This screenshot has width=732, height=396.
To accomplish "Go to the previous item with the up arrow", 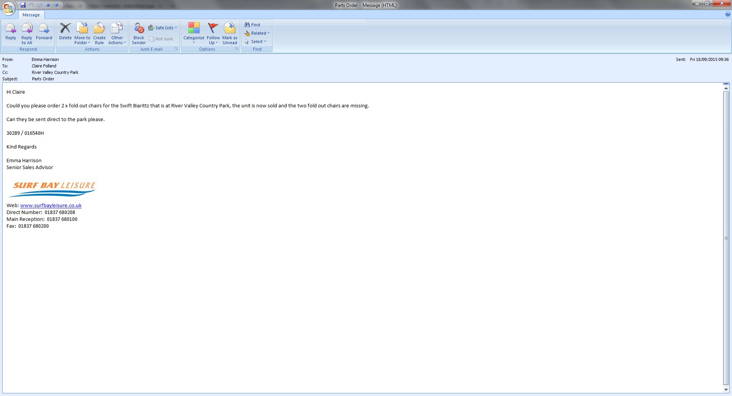I will click(x=48, y=5).
